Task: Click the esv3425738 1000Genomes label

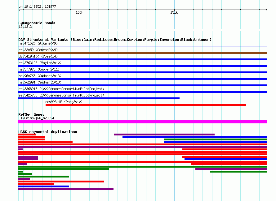Action: click(61, 95)
